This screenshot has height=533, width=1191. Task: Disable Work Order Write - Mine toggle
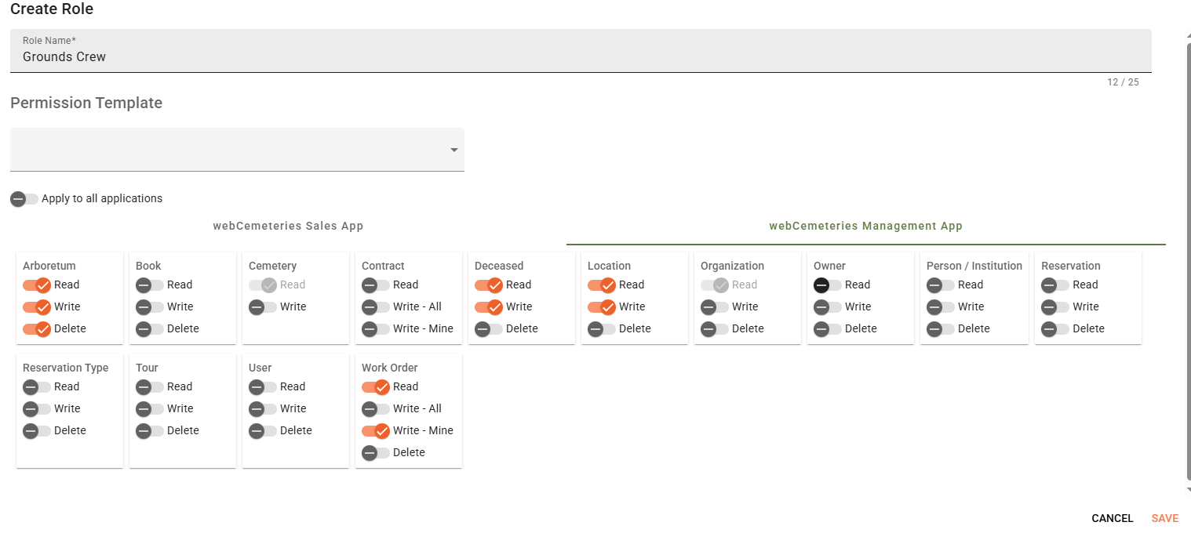pyautogui.click(x=375, y=431)
